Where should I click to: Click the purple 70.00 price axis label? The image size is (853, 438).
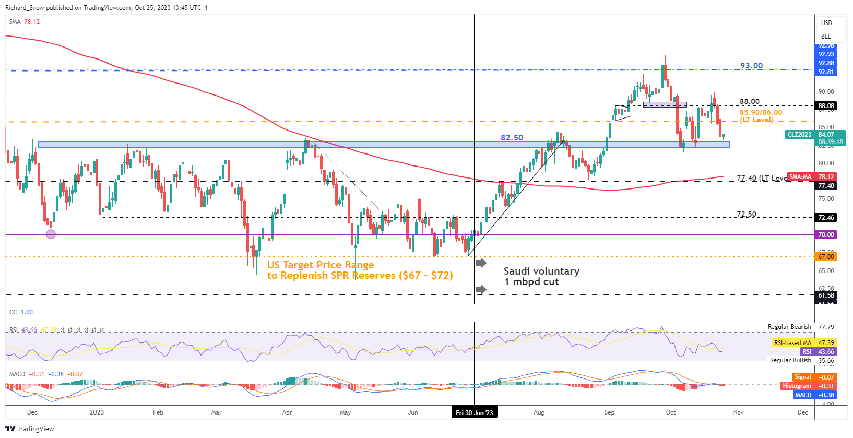[826, 235]
